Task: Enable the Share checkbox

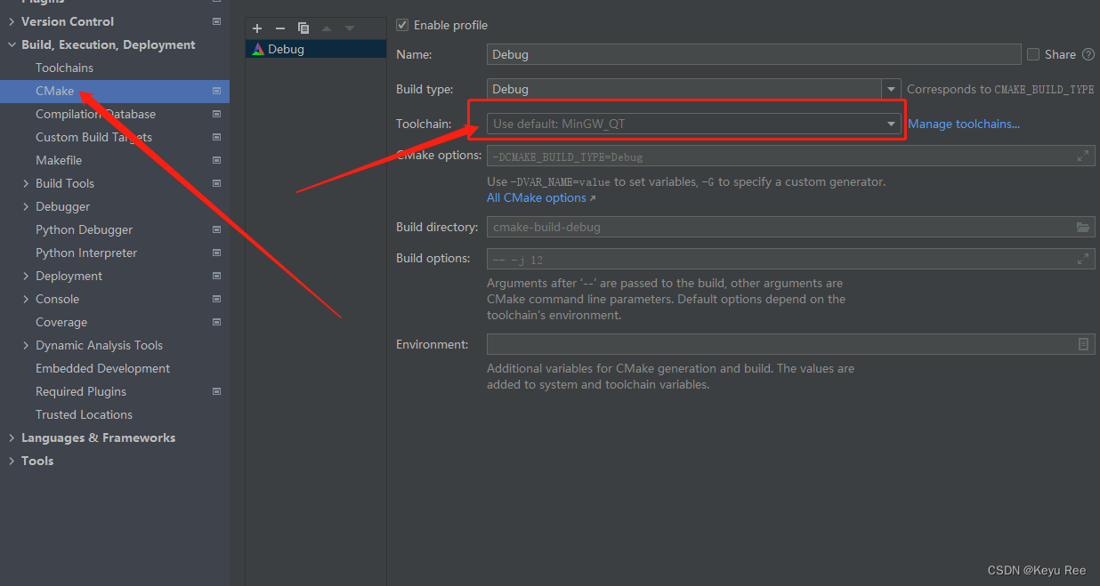Action: 1034,54
